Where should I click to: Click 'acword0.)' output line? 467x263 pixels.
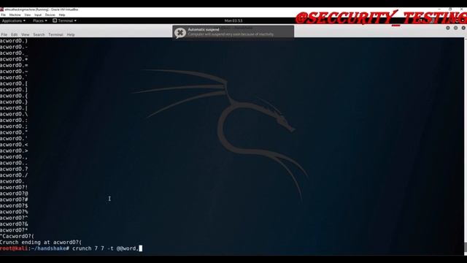(x=14, y=41)
